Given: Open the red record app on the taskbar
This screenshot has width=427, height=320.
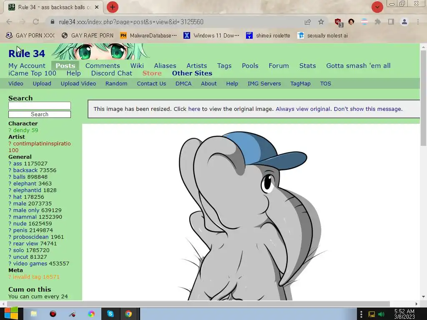Looking at the screenshot, I should pos(53,314).
